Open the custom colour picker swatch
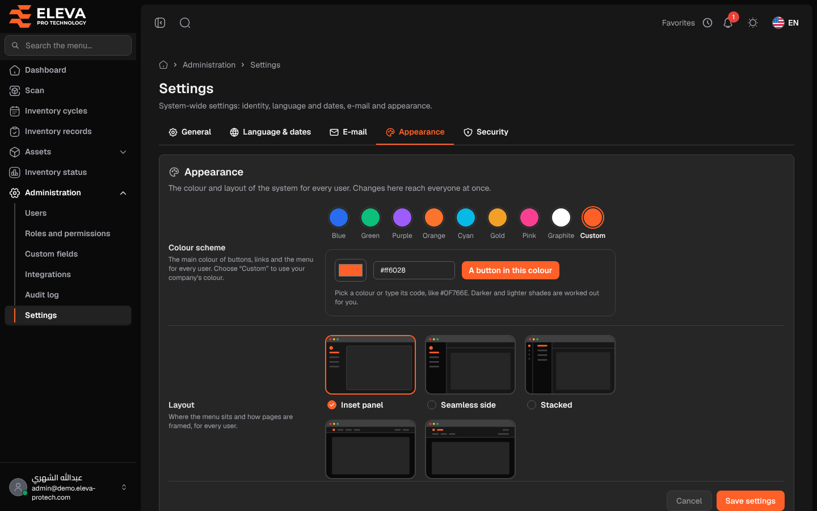Image resolution: width=817 pixels, height=511 pixels. tap(351, 270)
